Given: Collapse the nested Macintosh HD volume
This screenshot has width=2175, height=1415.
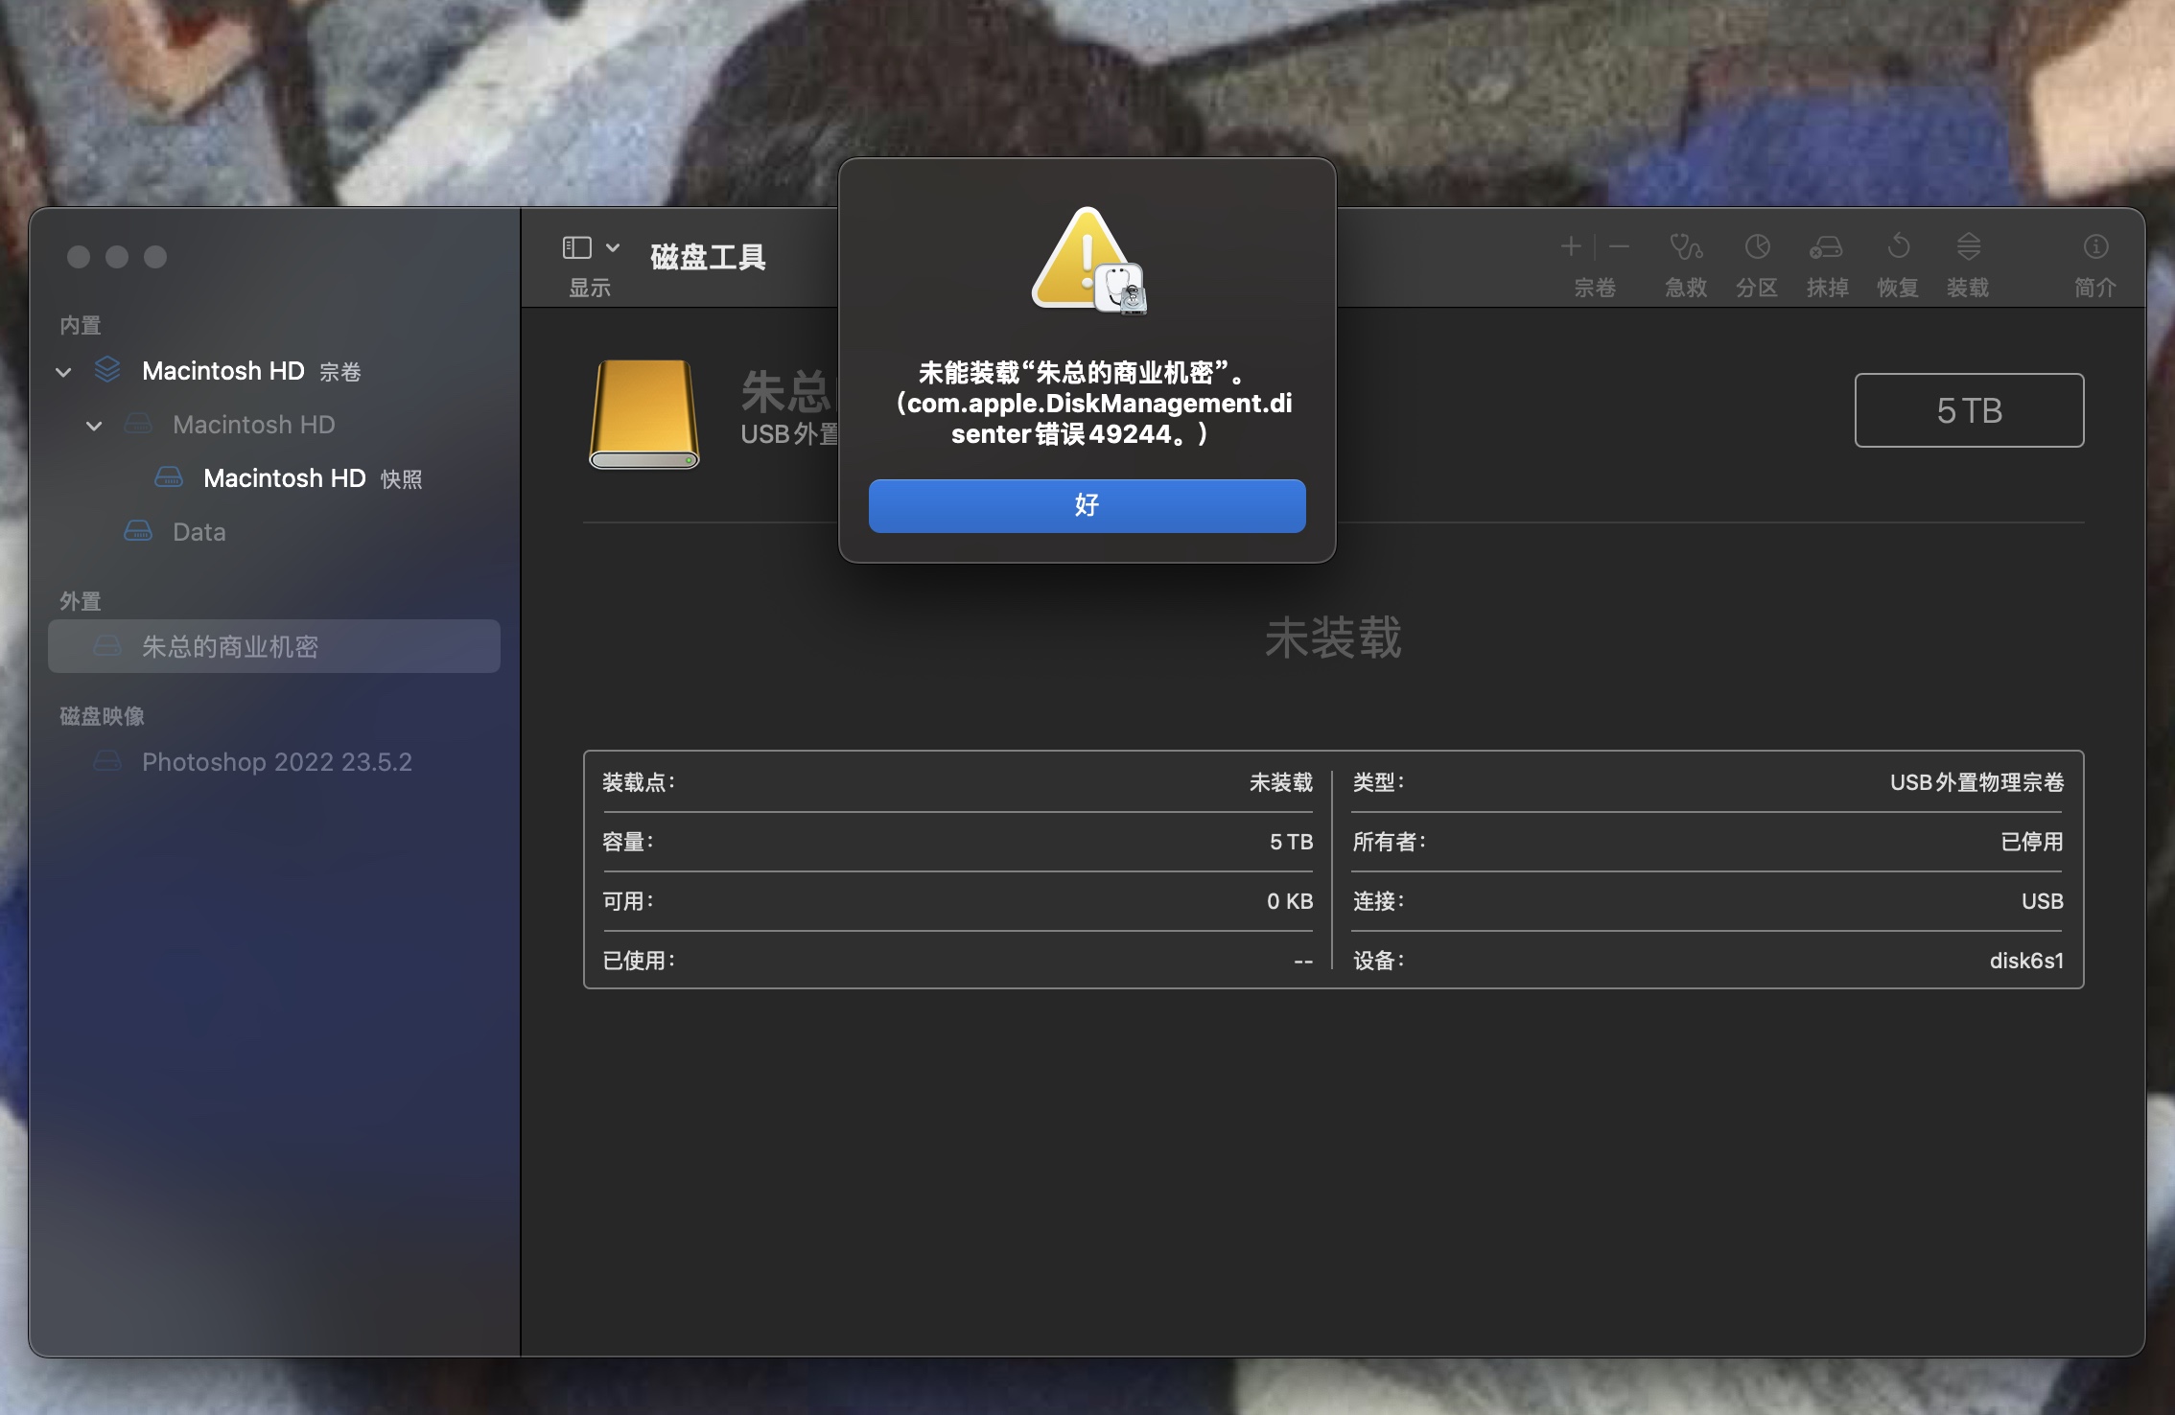Looking at the screenshot, I should [94, 426].
